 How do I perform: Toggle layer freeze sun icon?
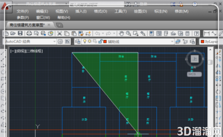click(90, 41)
